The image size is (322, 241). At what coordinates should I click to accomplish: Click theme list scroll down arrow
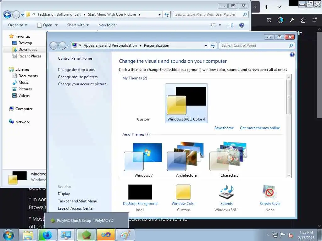pos(289,175)
